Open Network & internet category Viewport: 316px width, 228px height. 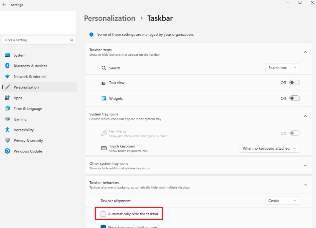point(39,77)
